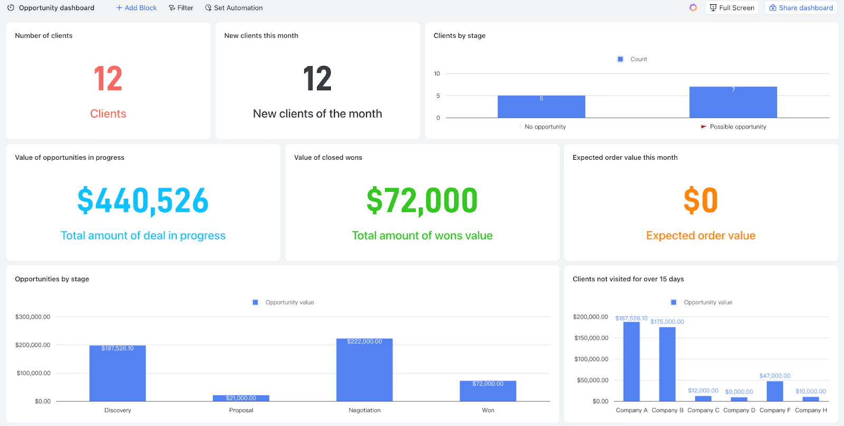This screenshot has width=844, height=426.
Task: Click the Possible opportunity bar
Action: pyautogui.click(x=733, y=102)
